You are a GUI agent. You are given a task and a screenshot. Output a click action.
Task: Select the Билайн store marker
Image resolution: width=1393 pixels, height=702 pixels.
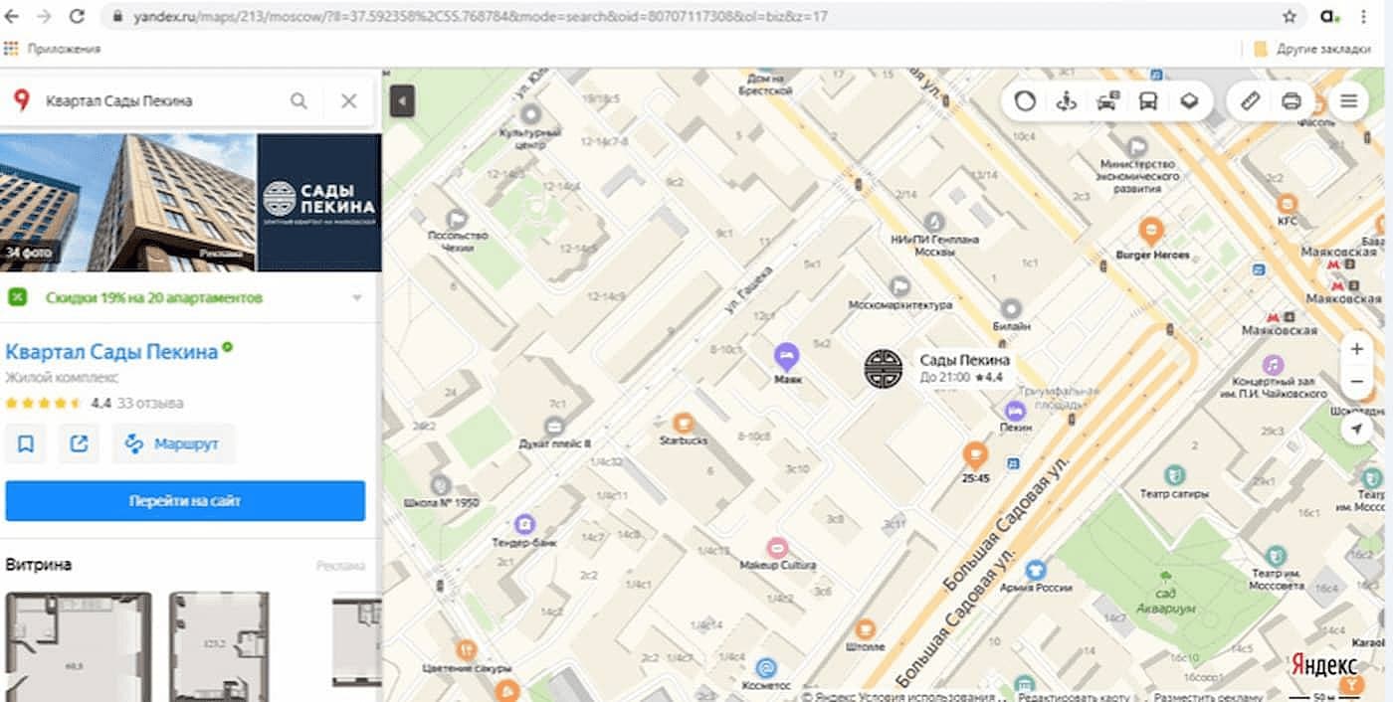click(x=1012, y=308)
